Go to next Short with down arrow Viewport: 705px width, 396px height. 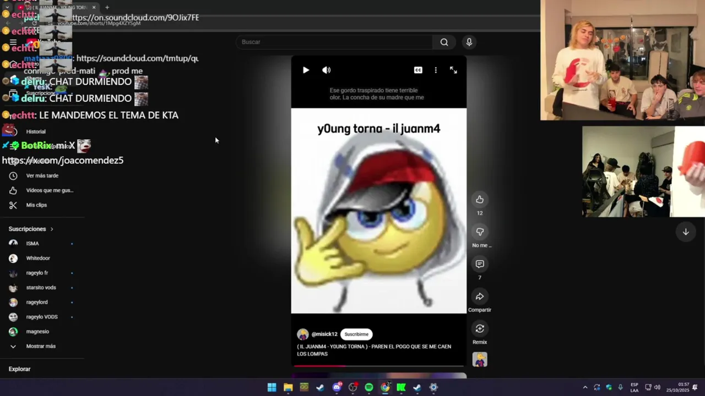point(686,232)
